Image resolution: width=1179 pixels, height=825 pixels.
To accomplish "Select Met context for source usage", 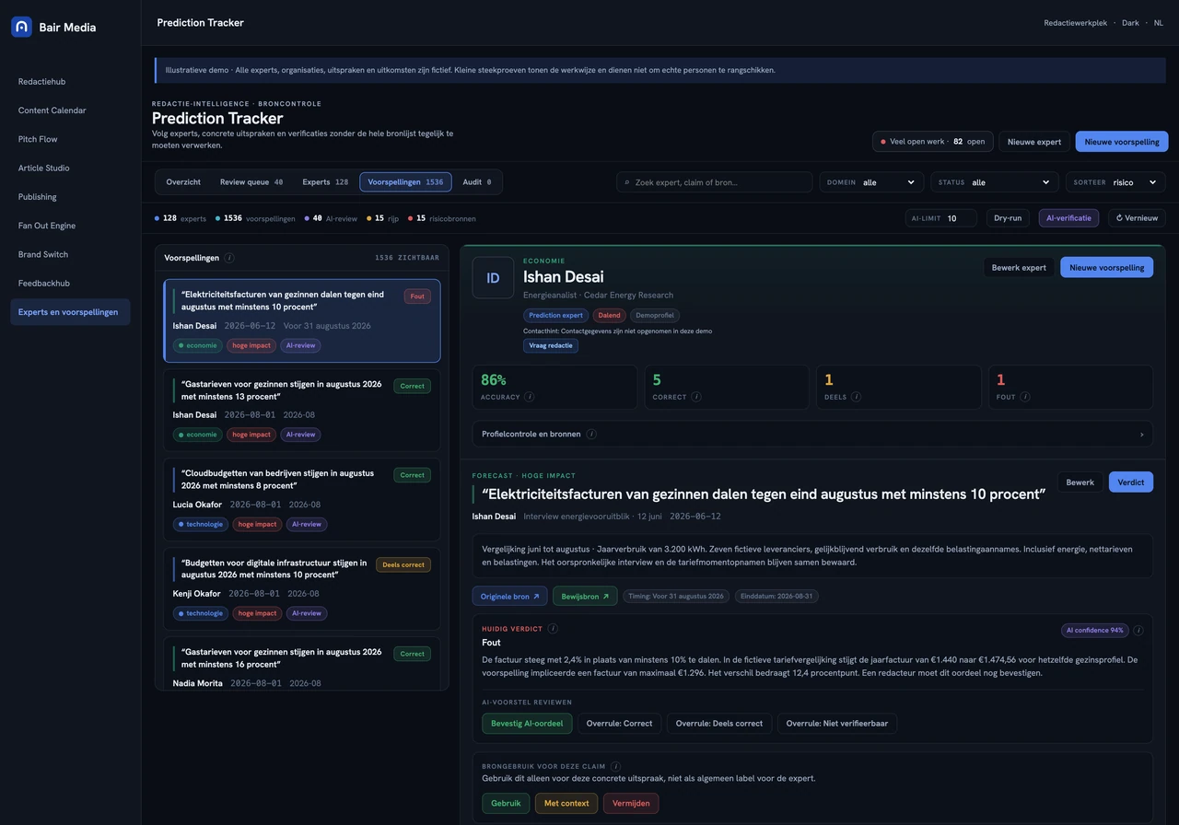I will 566,803.
